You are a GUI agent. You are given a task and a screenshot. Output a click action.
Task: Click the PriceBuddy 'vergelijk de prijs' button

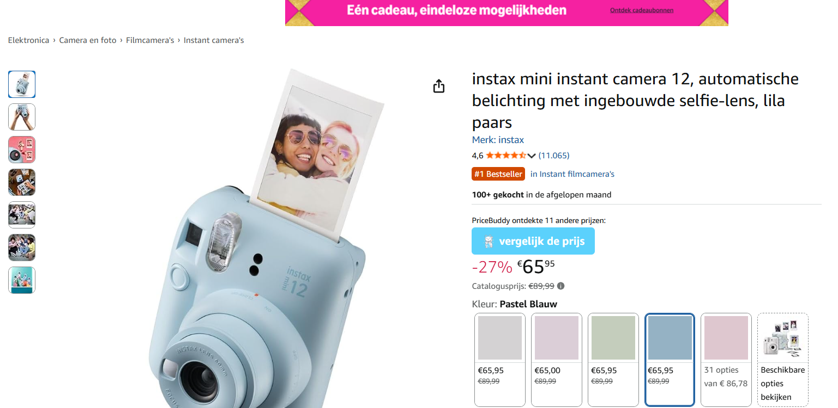coord(533,241)
